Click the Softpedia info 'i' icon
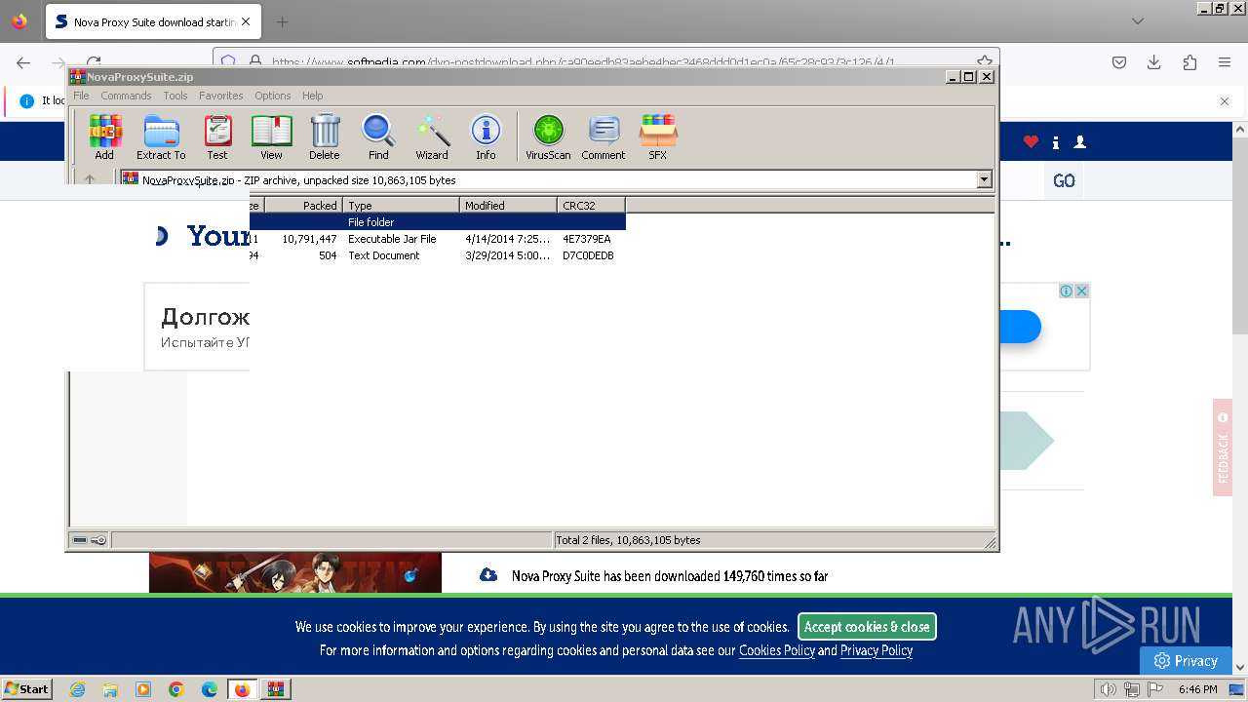 pyautogui.click(x=1056, y=142)
